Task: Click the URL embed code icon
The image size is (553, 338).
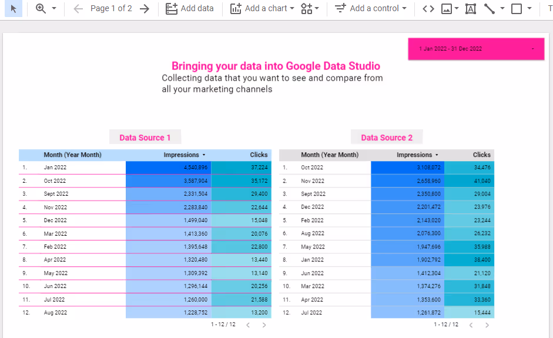Action: 428,8
